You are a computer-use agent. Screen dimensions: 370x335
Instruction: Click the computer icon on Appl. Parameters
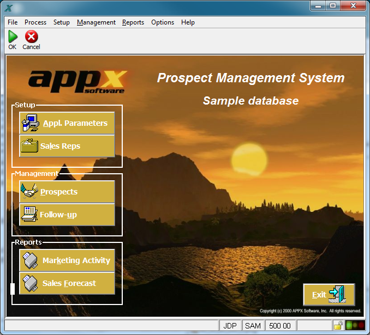pyautogui.click(x=31, y=123)
